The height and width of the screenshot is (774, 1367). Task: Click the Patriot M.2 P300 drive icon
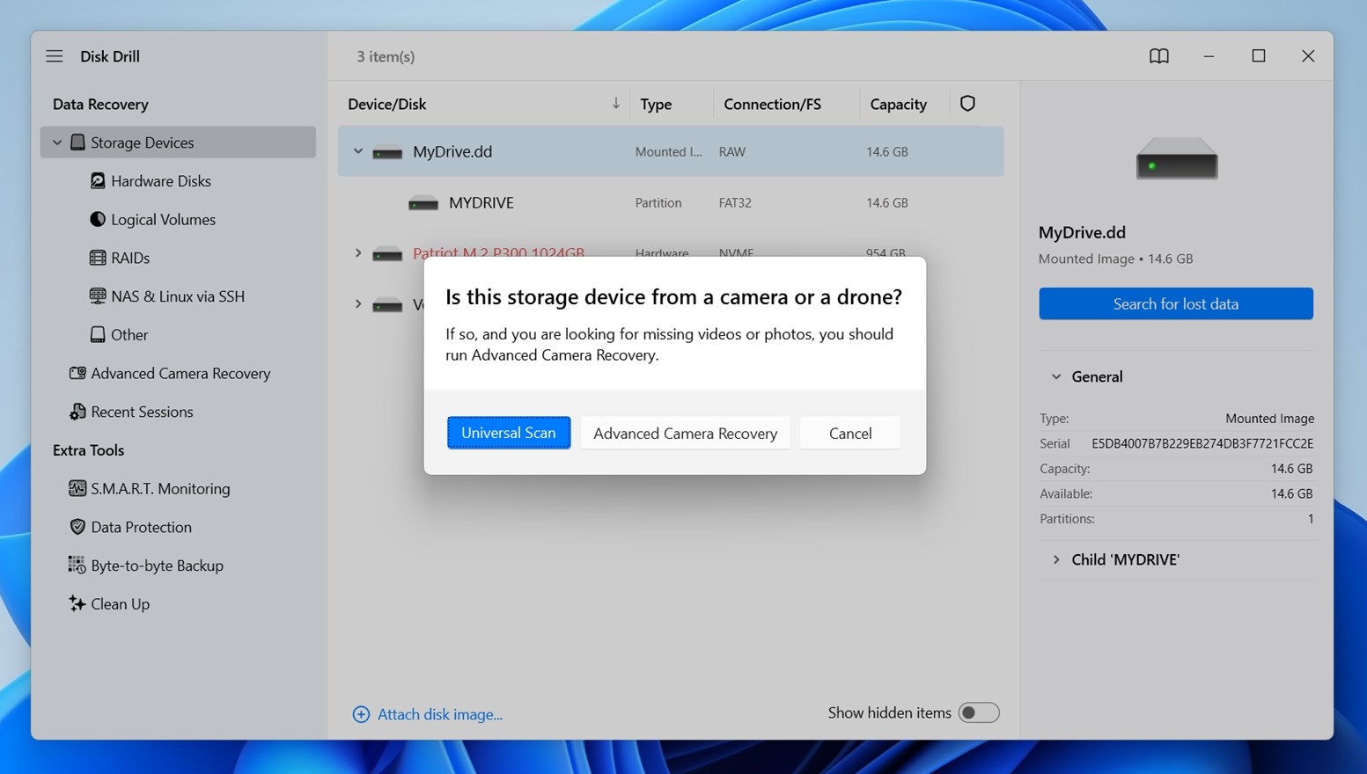tap(387, 253)
